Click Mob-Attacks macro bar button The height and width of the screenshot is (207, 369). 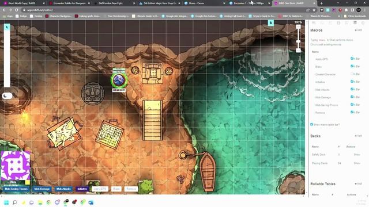tap(63, 189)
